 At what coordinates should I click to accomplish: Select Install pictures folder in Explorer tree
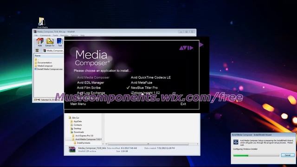tap(82, 143)
